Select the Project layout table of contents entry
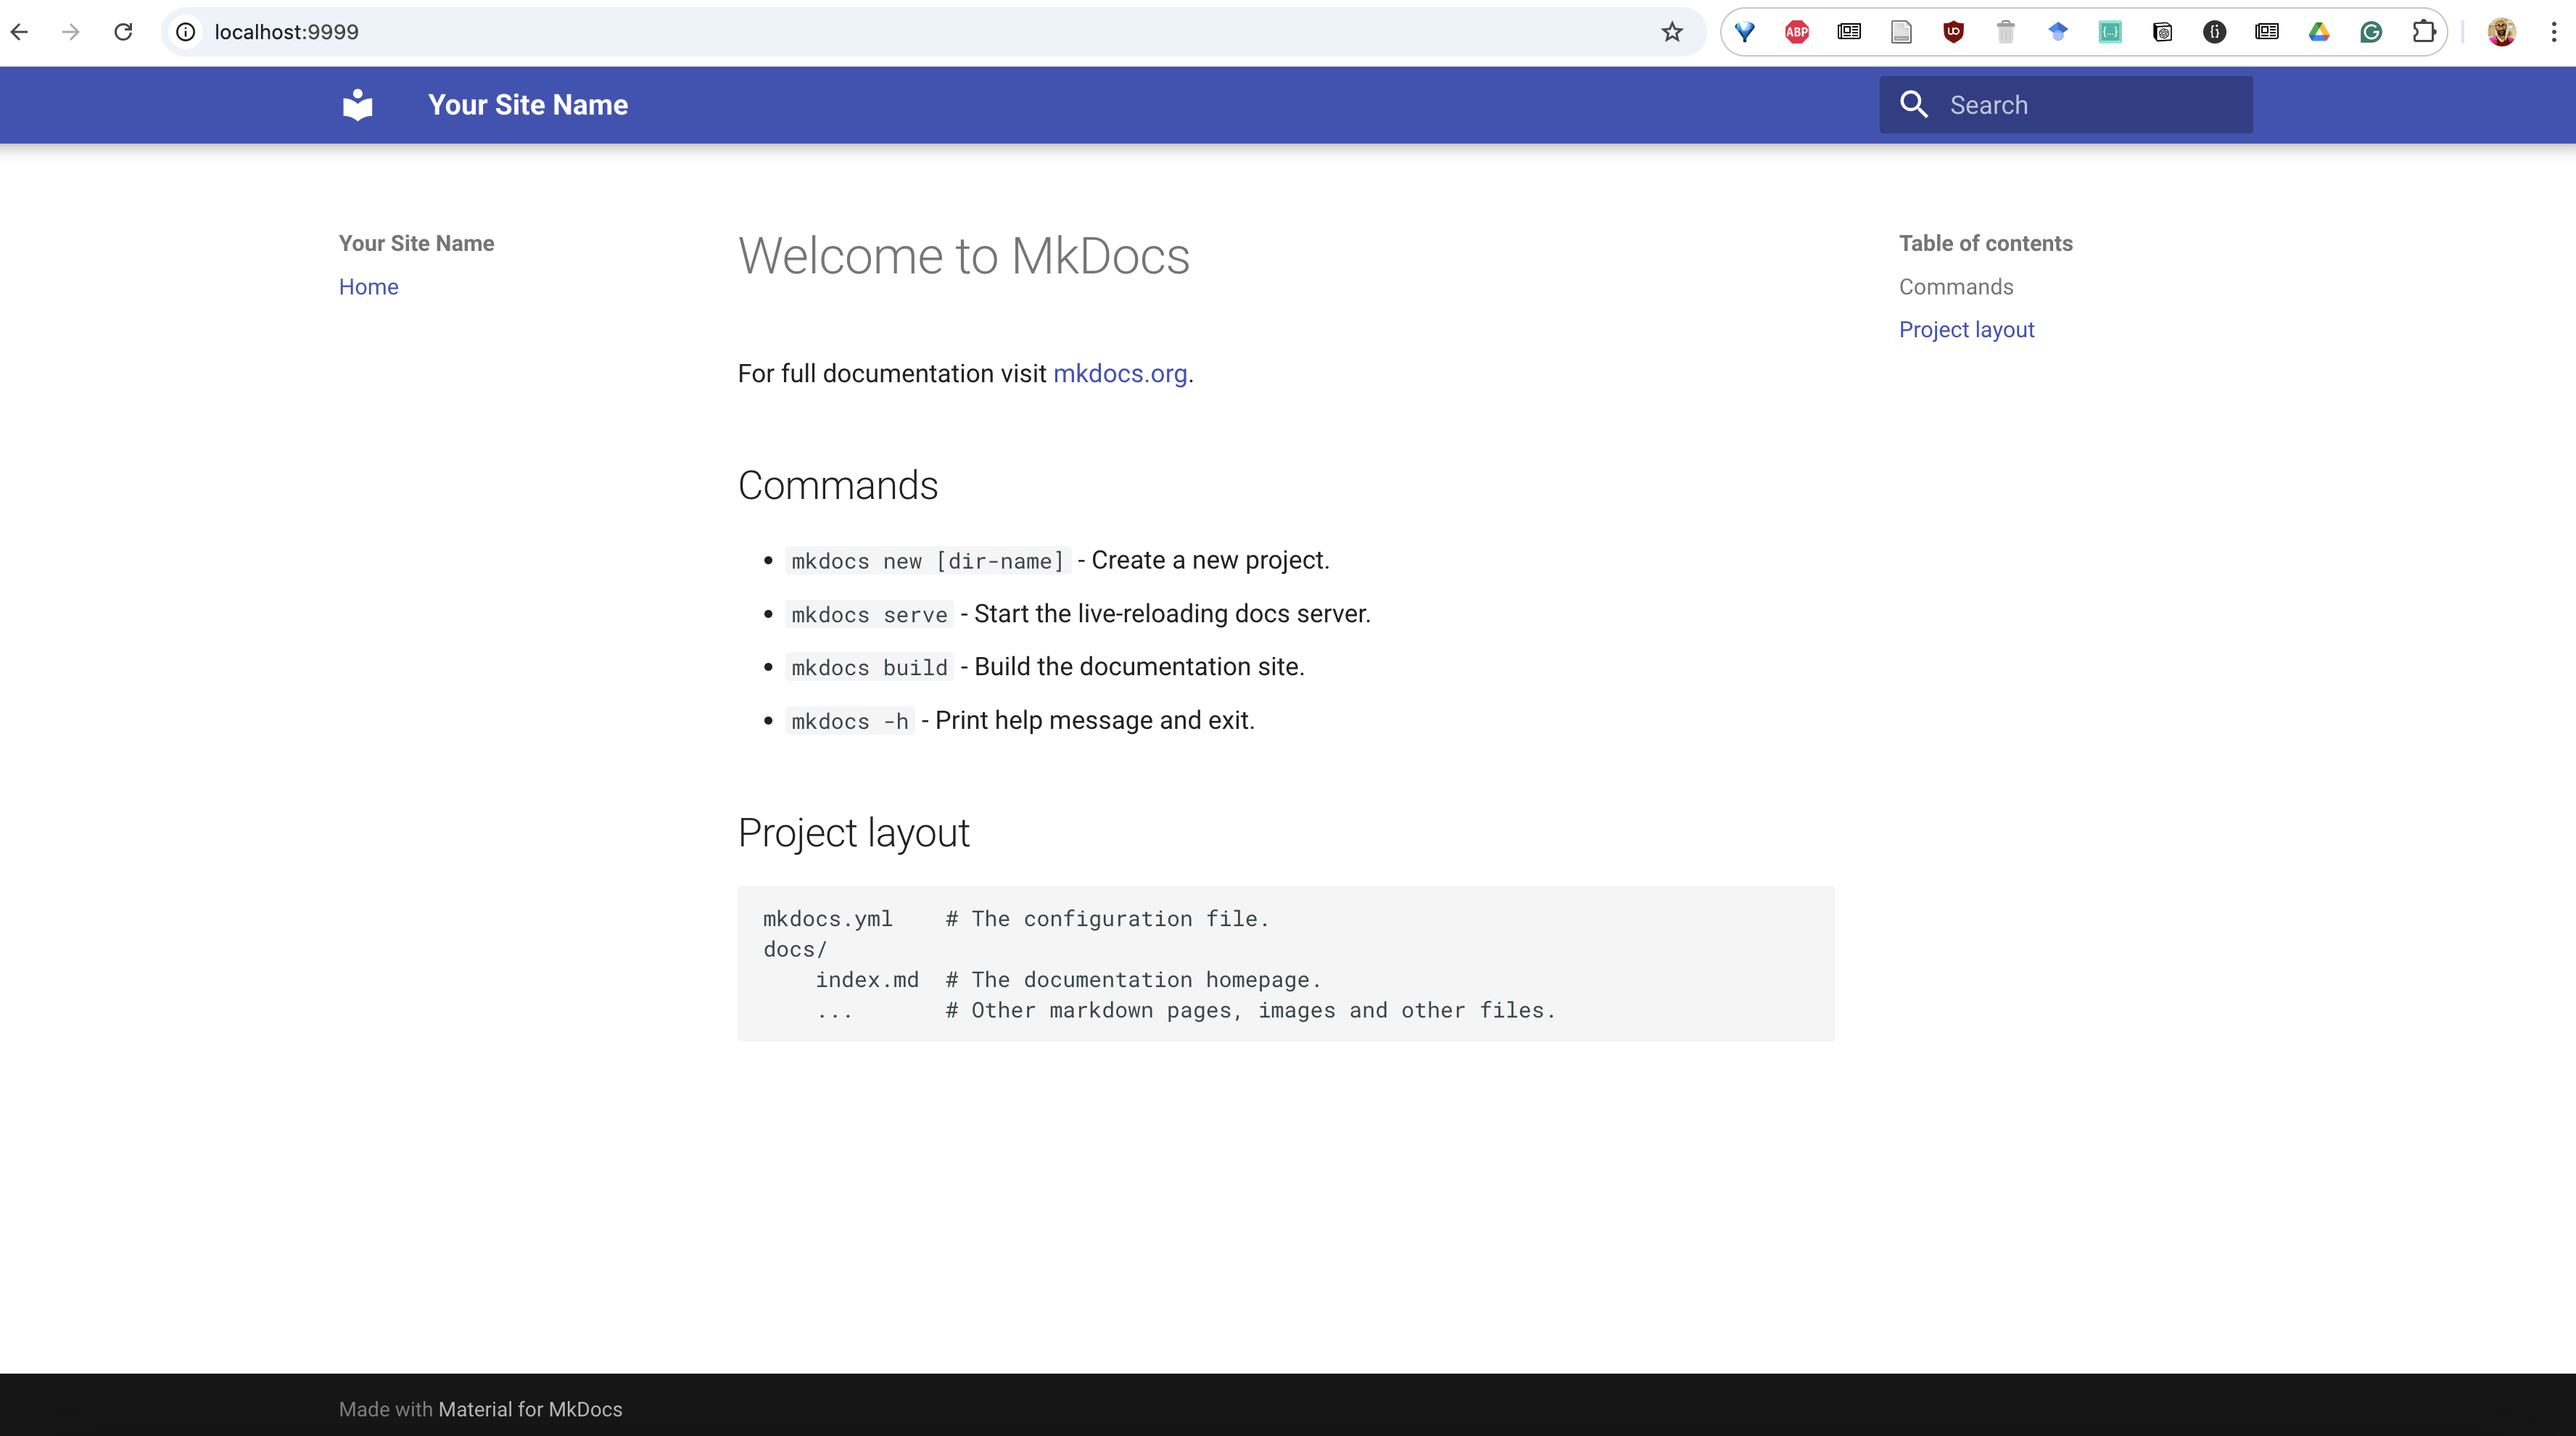 click(x=1966, y=329)
